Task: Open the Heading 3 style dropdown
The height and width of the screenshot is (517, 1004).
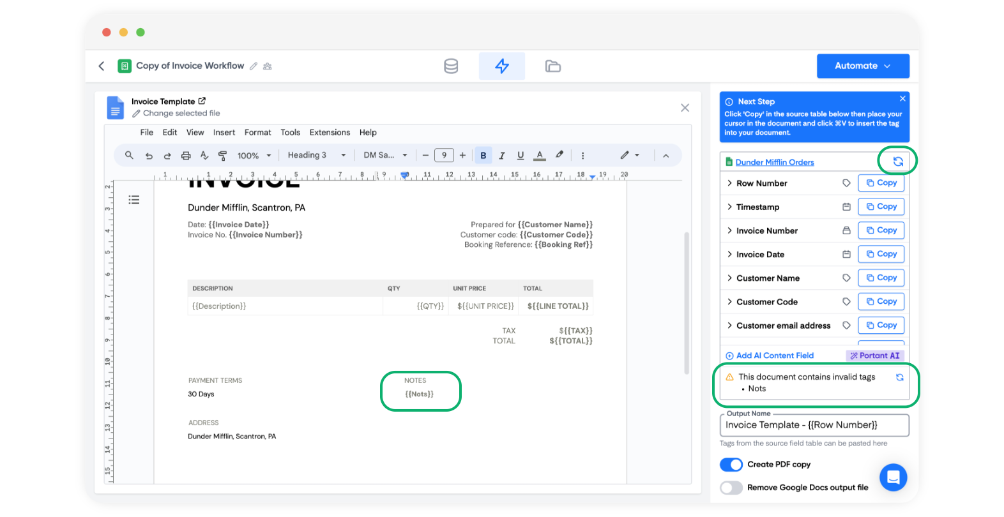Action: coord(316,156)
